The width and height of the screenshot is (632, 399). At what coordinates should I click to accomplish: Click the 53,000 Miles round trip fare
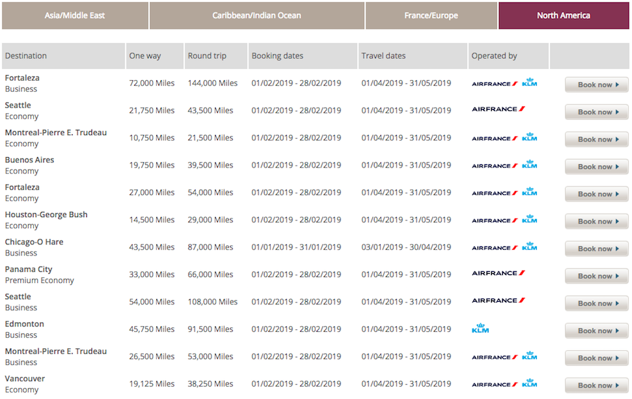click(x=210, y=357)
